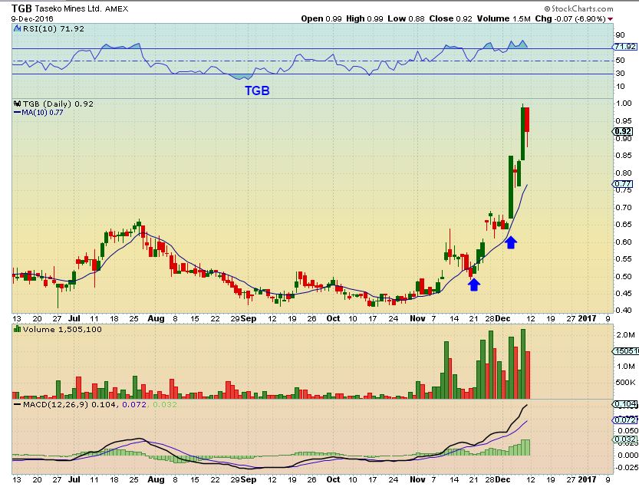Click the -0.025 label on MACD axis
This screenshot has width=639, height=487.
click(x=627, y=467)
